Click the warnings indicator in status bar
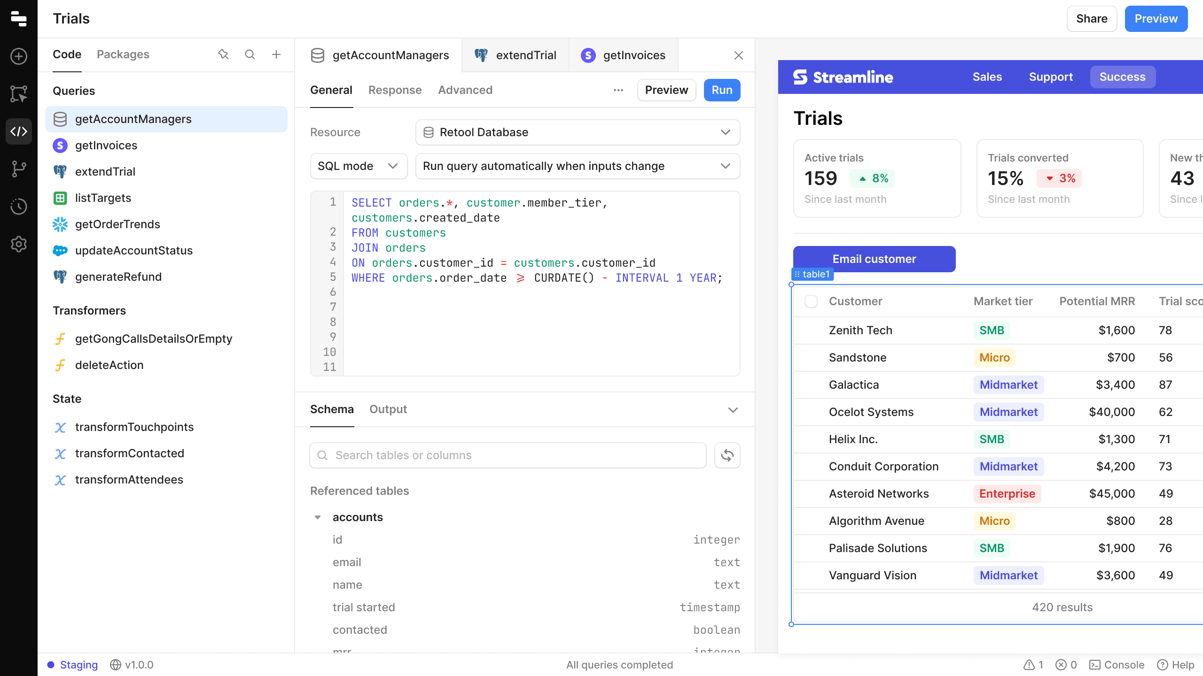1203x676 pixels. [1034, 665]
